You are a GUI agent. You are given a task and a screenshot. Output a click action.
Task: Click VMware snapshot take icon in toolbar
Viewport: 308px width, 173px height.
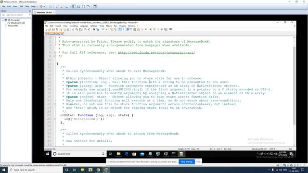57,6
